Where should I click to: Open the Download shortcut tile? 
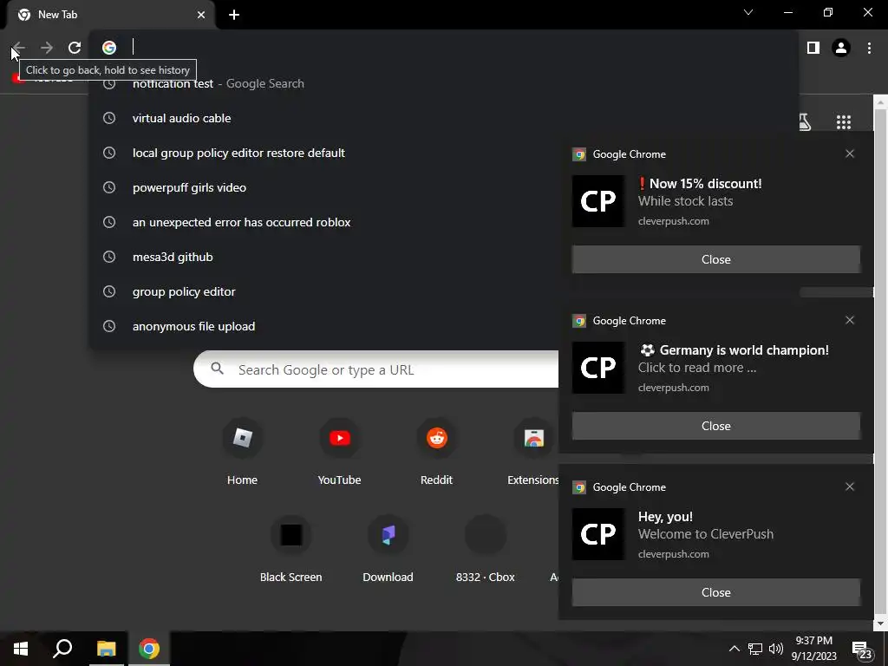[388, 549]
